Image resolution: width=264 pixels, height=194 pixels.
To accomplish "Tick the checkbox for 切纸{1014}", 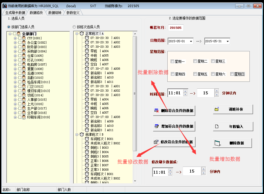I will tap(20, 95).
